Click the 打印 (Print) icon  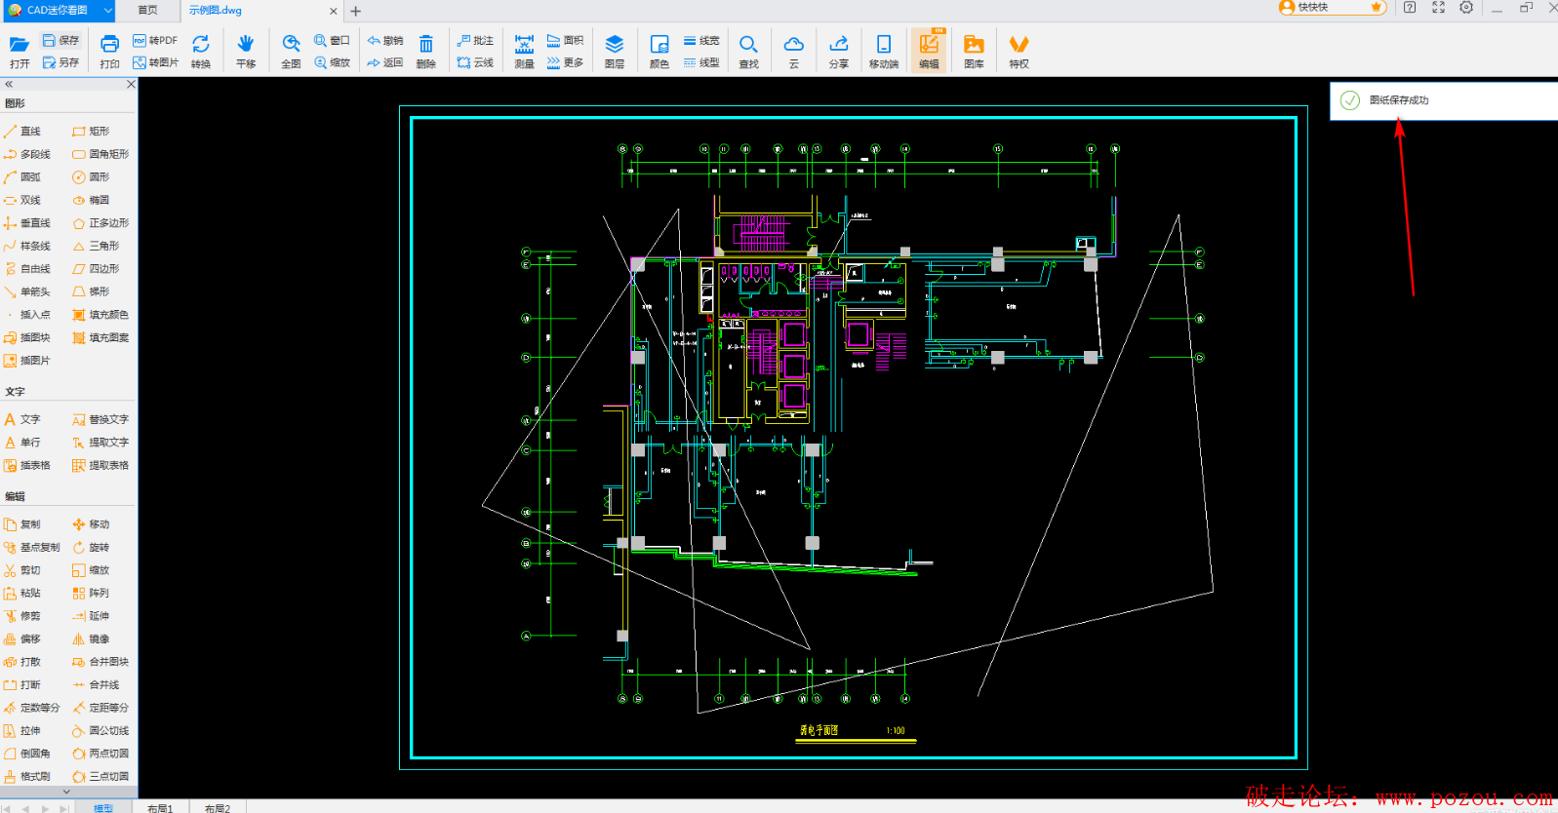pos(109,51)
